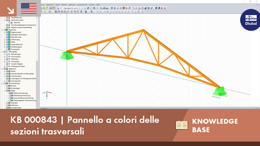Image resolution: width=260 pixels, height=146 pixels.
Task: Toggle the Visuelle Objekte checkbox
Action: pyautogui.click(x=7, y=64)
